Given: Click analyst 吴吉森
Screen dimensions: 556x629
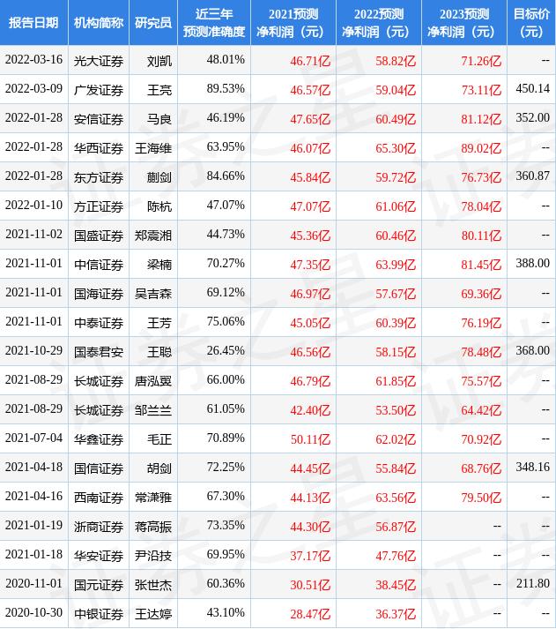Looking at the screenshot, I should click(x=153, y=294).
